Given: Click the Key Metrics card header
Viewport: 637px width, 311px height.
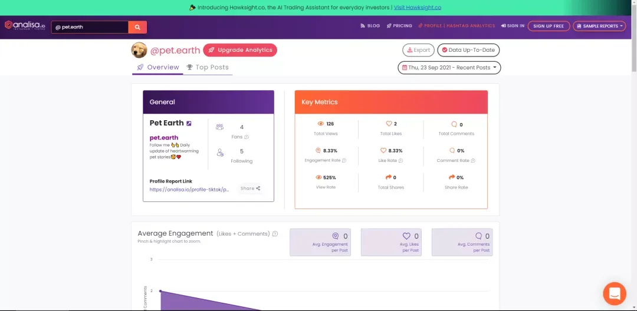Looking at the screenshot, I should click(x=391, y=102).
